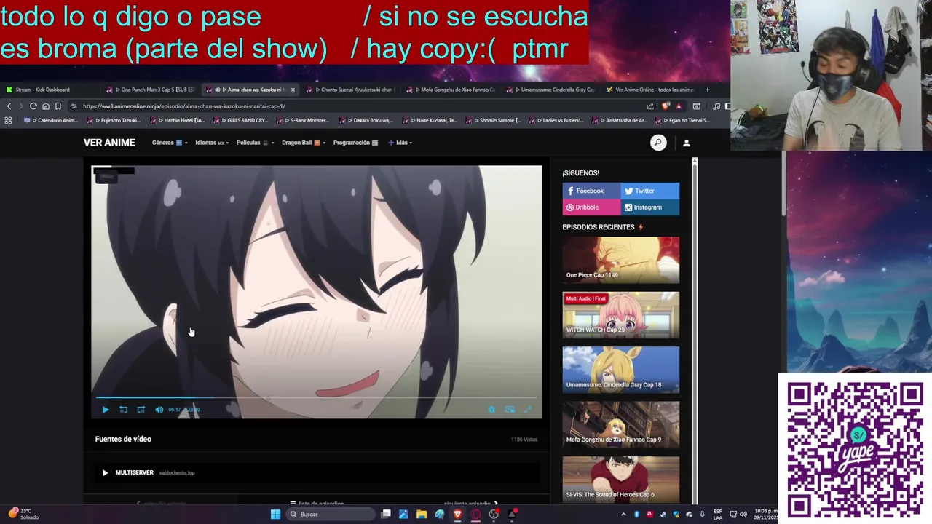Seek on the video progress bar
The height and width of the screenshot is (524, 932).
tap(316, 398)
